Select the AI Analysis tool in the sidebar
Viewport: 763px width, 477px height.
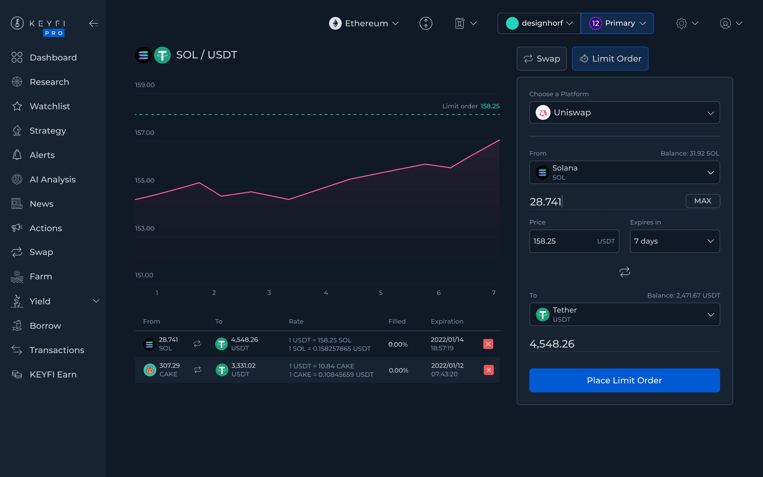53,179
